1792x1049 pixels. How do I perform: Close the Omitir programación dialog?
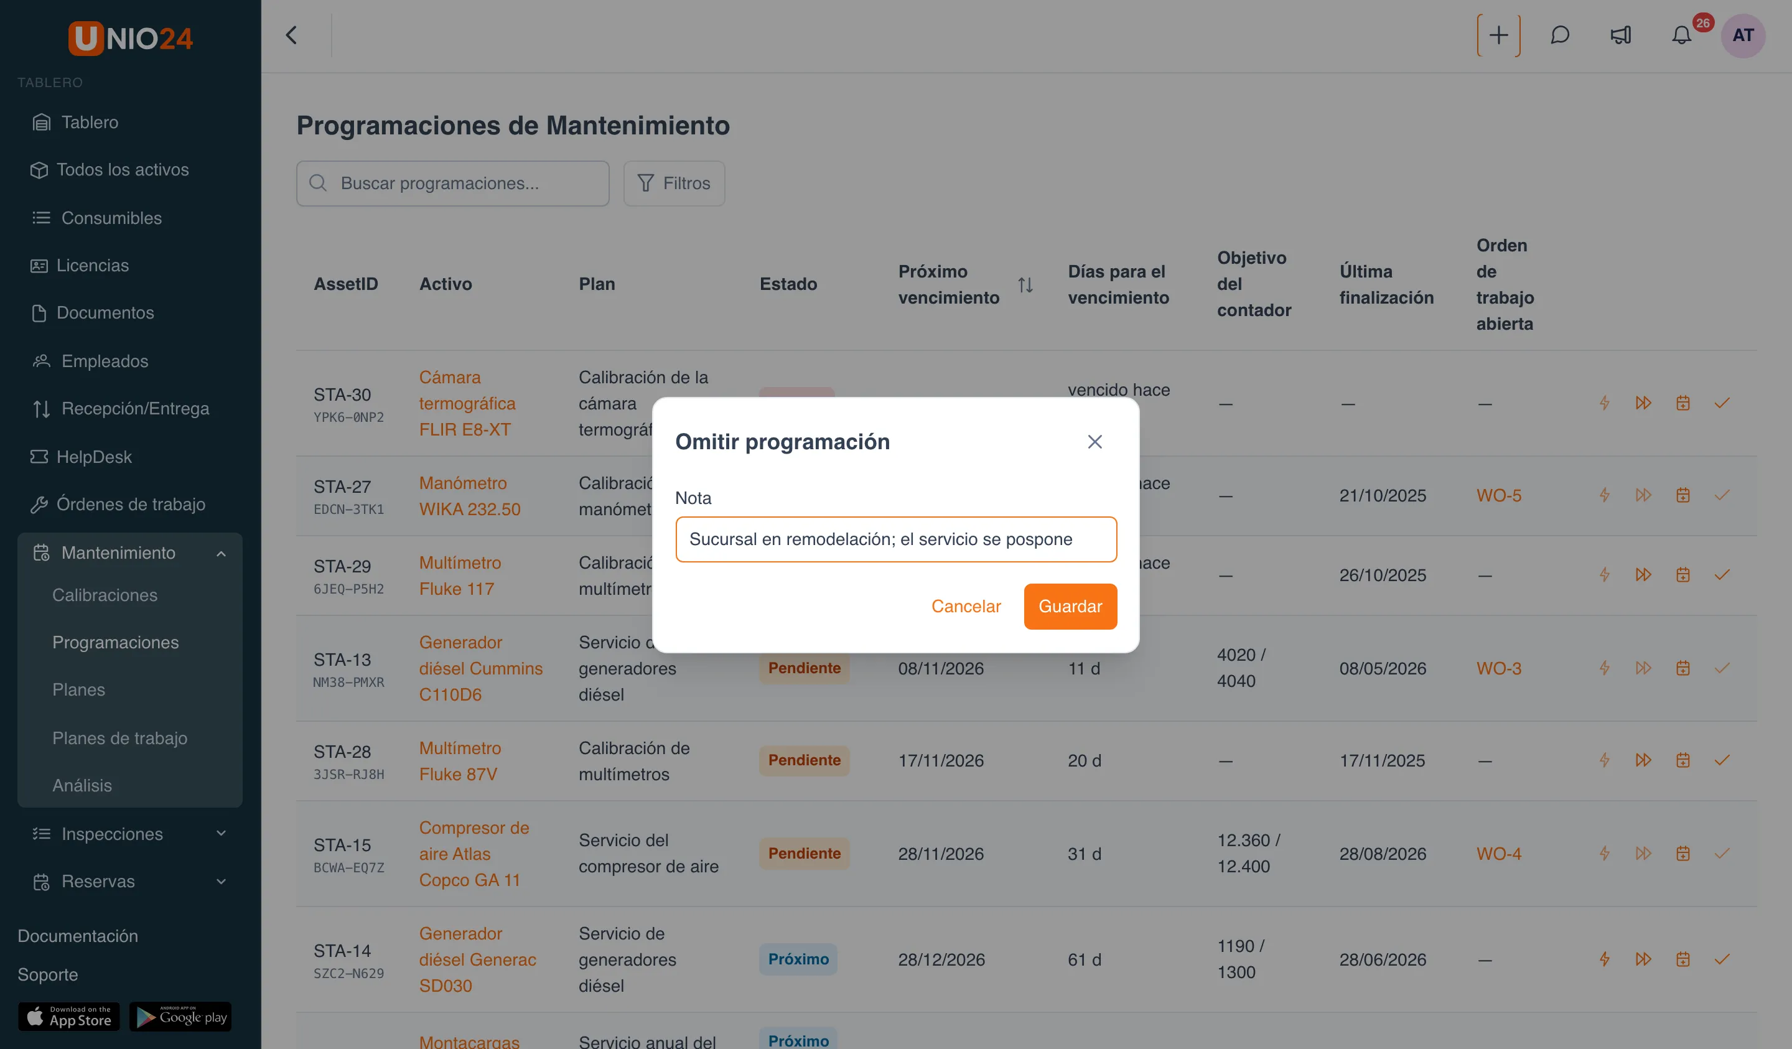(x=1094, y=442)
